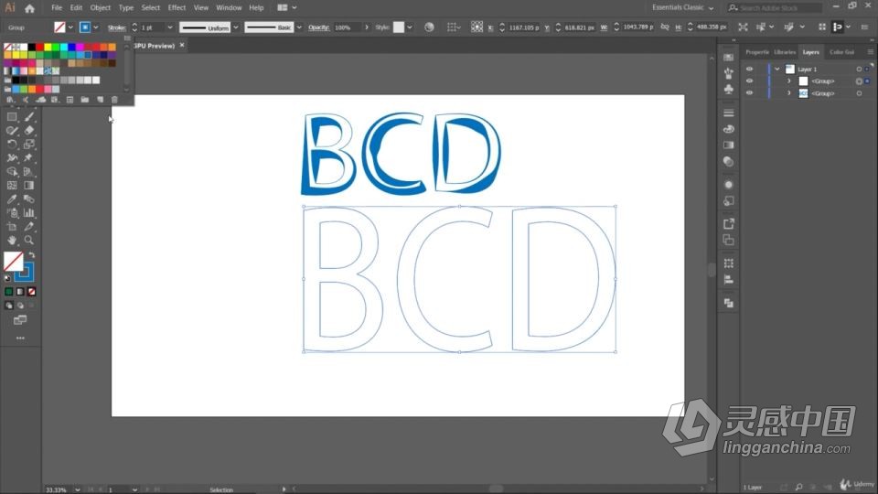The height and width of the screenshot is (494, 878).
Task: Open graphic Style dropdown
Action: [x=410, y=27]
